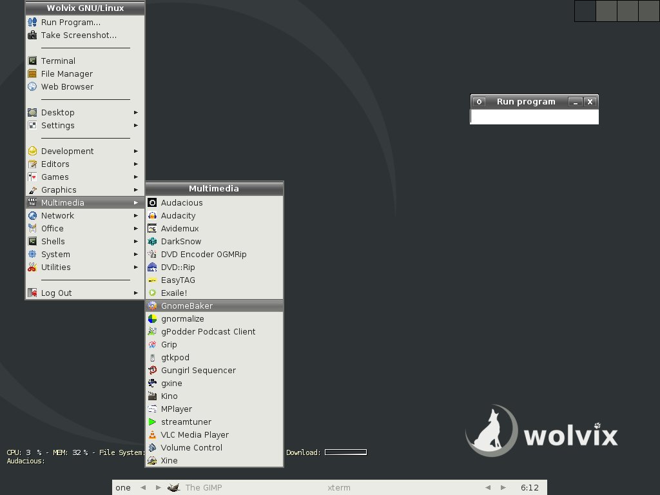The width and height of the screenshot is (660, 495).
Task: Click the EasyTAG icon
Action: [x=152, y=280]
